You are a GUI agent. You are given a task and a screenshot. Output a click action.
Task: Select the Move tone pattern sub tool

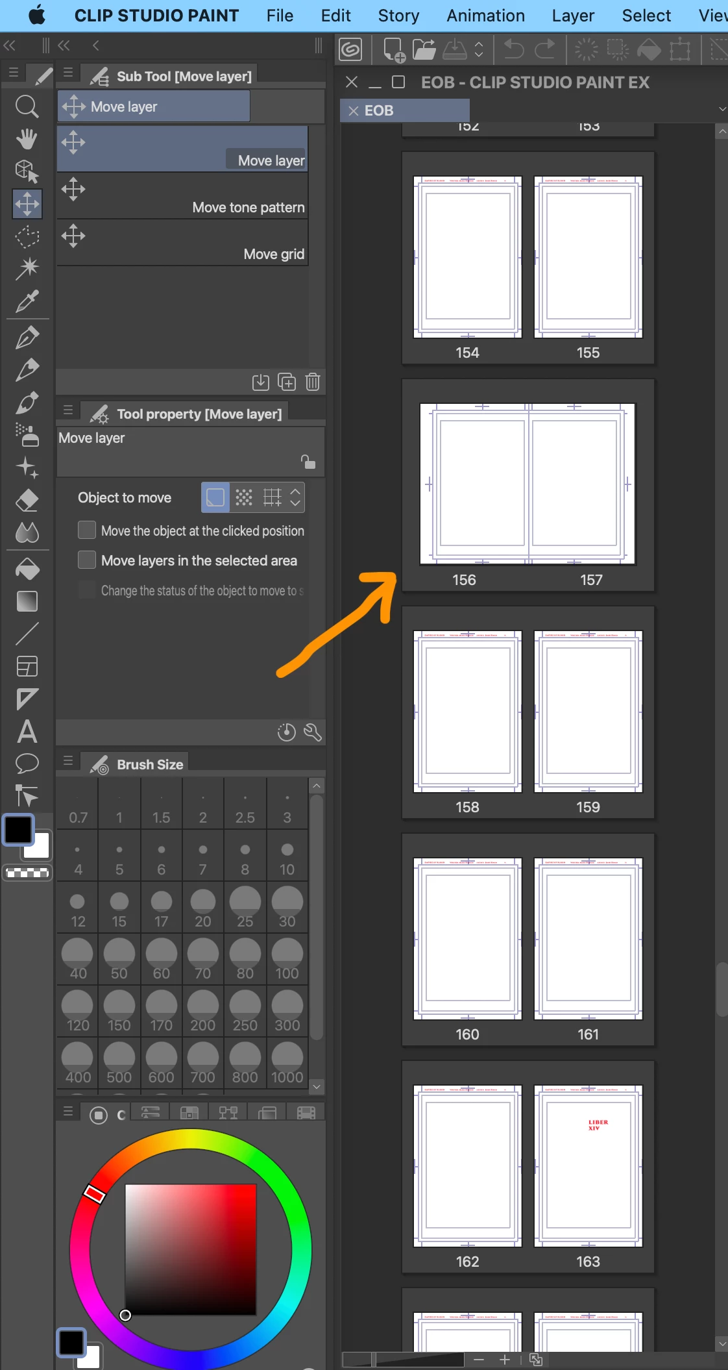182,197
